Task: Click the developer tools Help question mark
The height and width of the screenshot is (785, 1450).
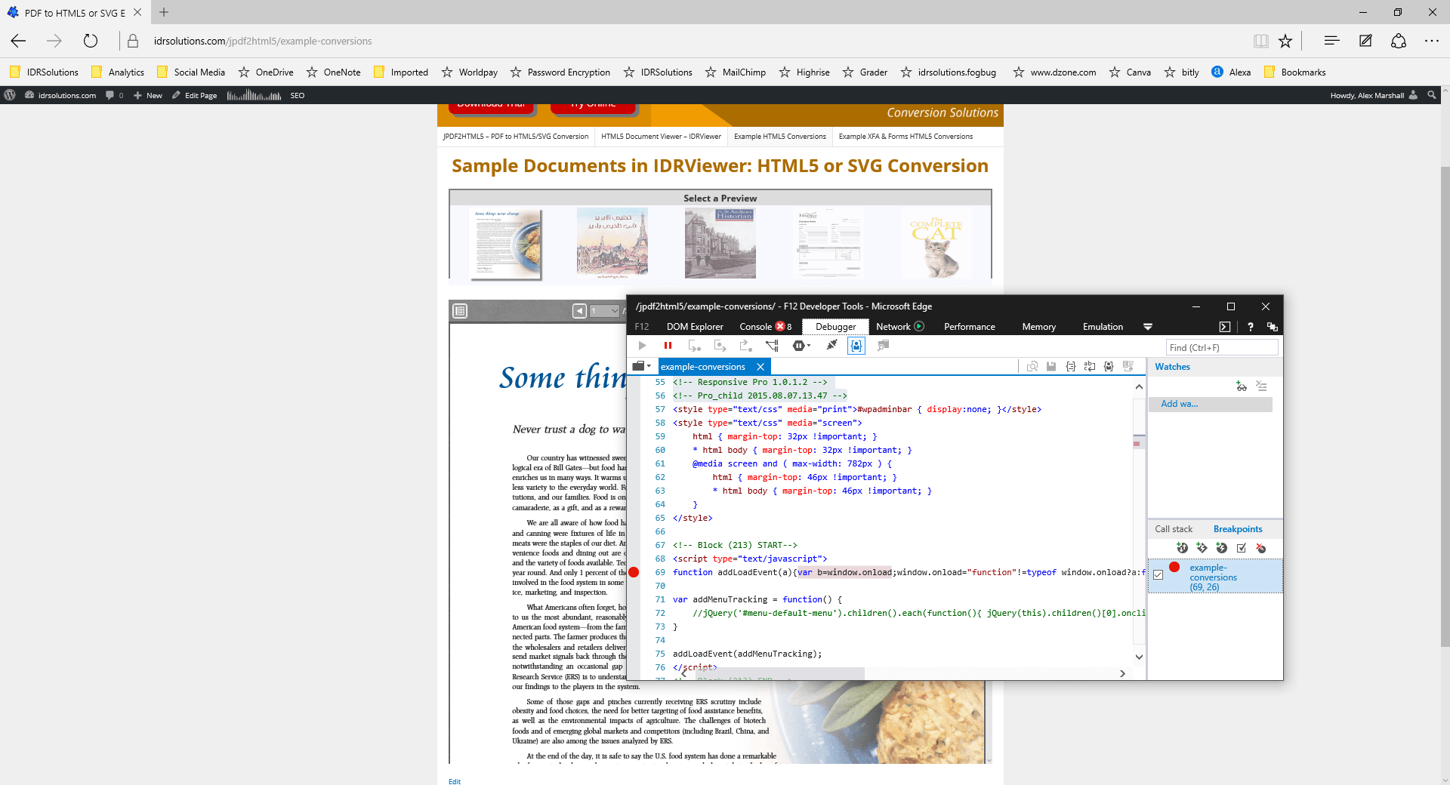Action: (1250, 327)
